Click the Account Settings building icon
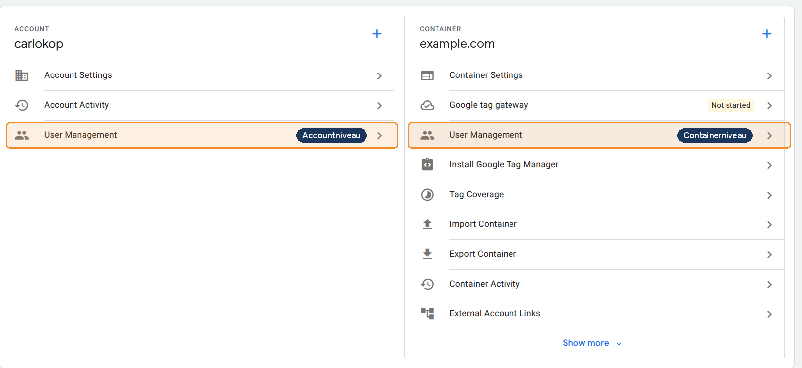The width and height of the screenshot is (802, 368). tap(22, 75)
